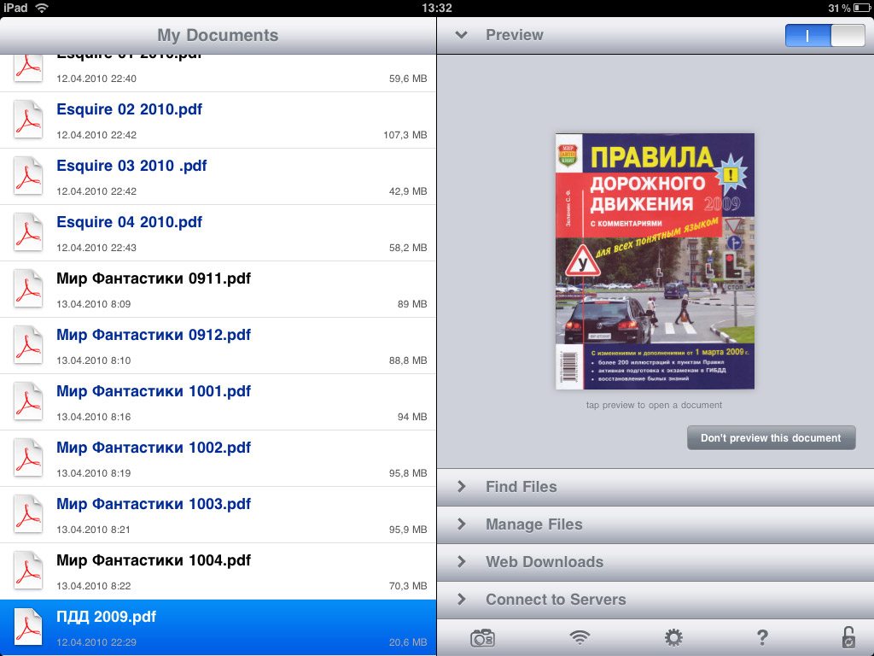
Task: Tap PDF icon of Esquire 02 2010.pdf
Action: [28, 120]
